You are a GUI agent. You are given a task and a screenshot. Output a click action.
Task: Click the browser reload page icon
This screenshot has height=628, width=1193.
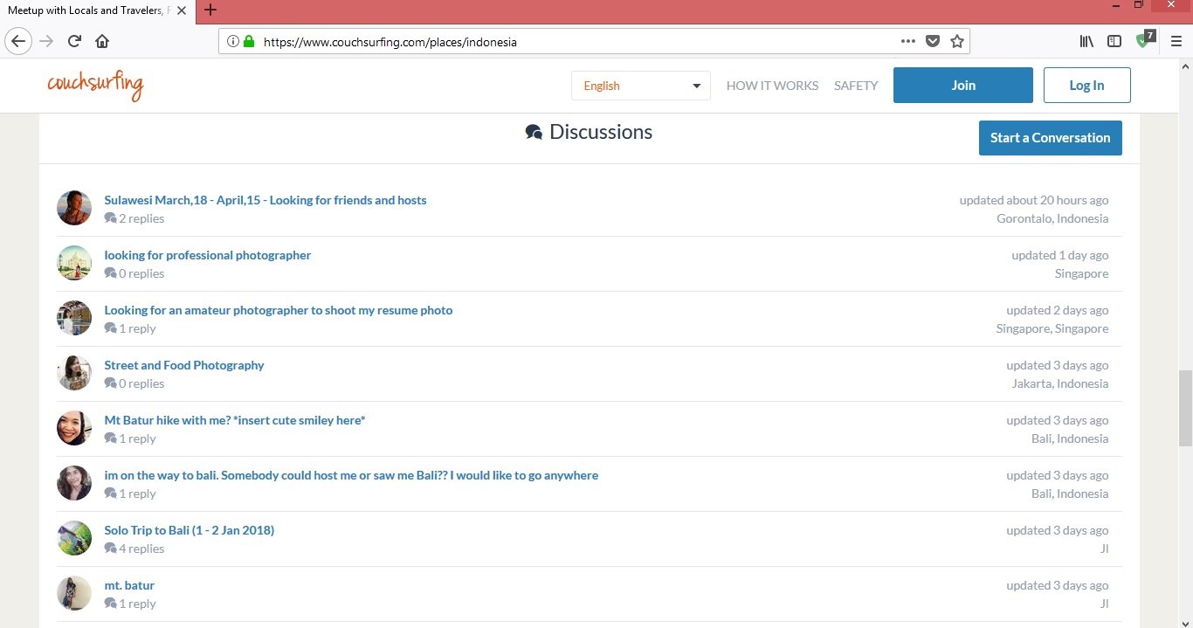(74, 41)
